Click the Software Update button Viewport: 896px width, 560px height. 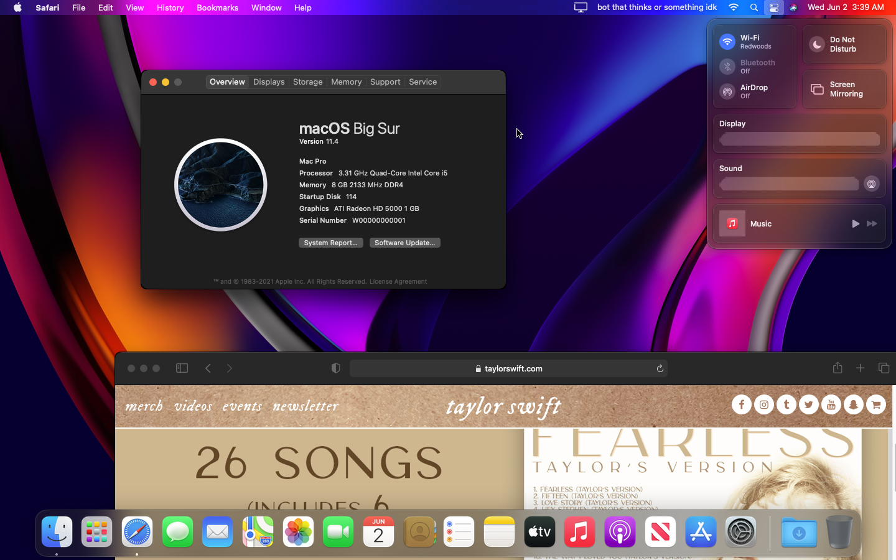(x=404, y=243)
